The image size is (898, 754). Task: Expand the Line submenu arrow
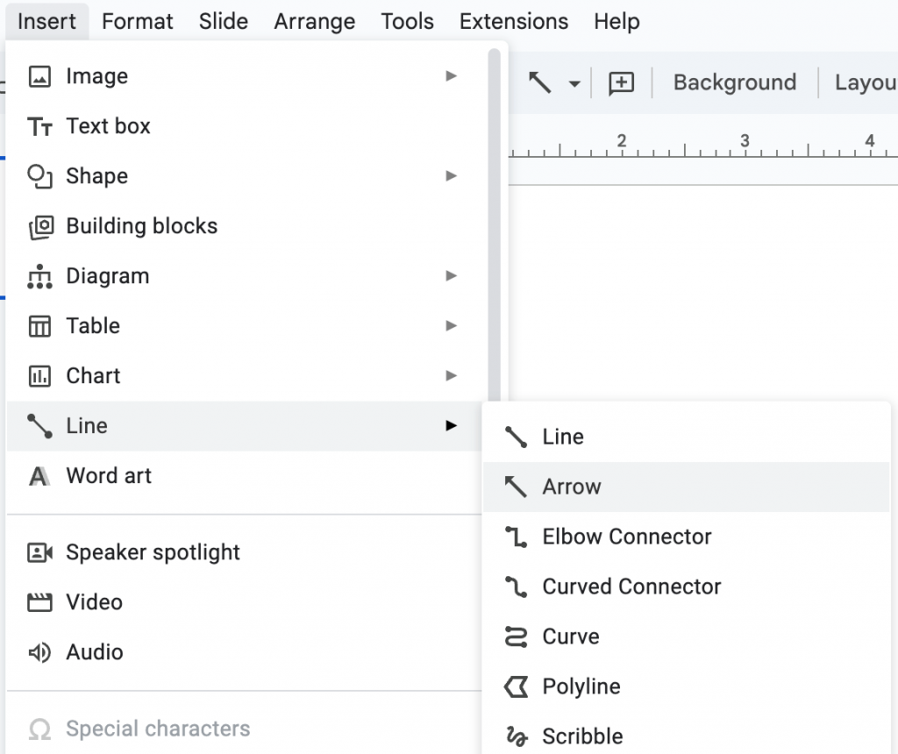click(x=452, y=426)
